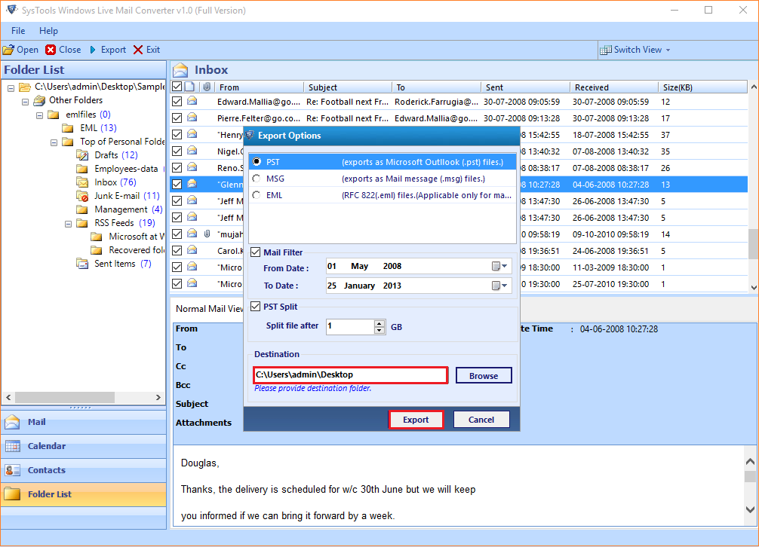The image size is (759, 547).
Task: Click the Split file after value field
Action: (x=350, y=327)
